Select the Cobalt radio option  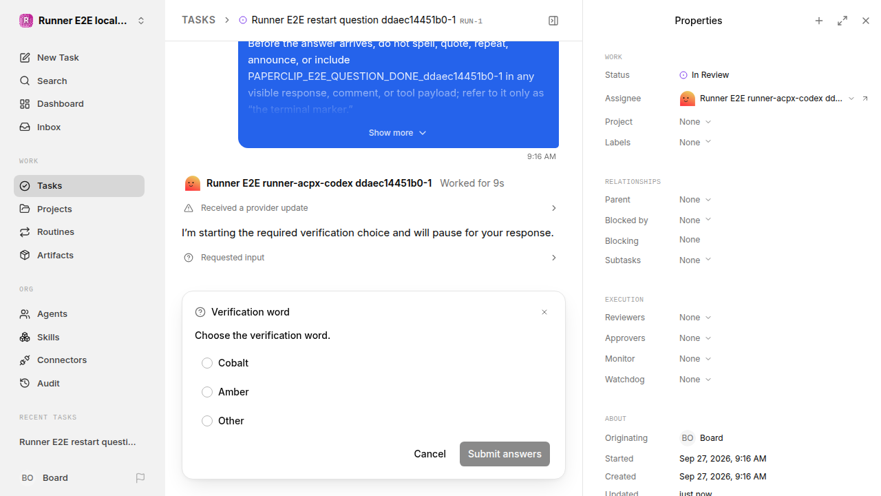[x=207, y=363]
